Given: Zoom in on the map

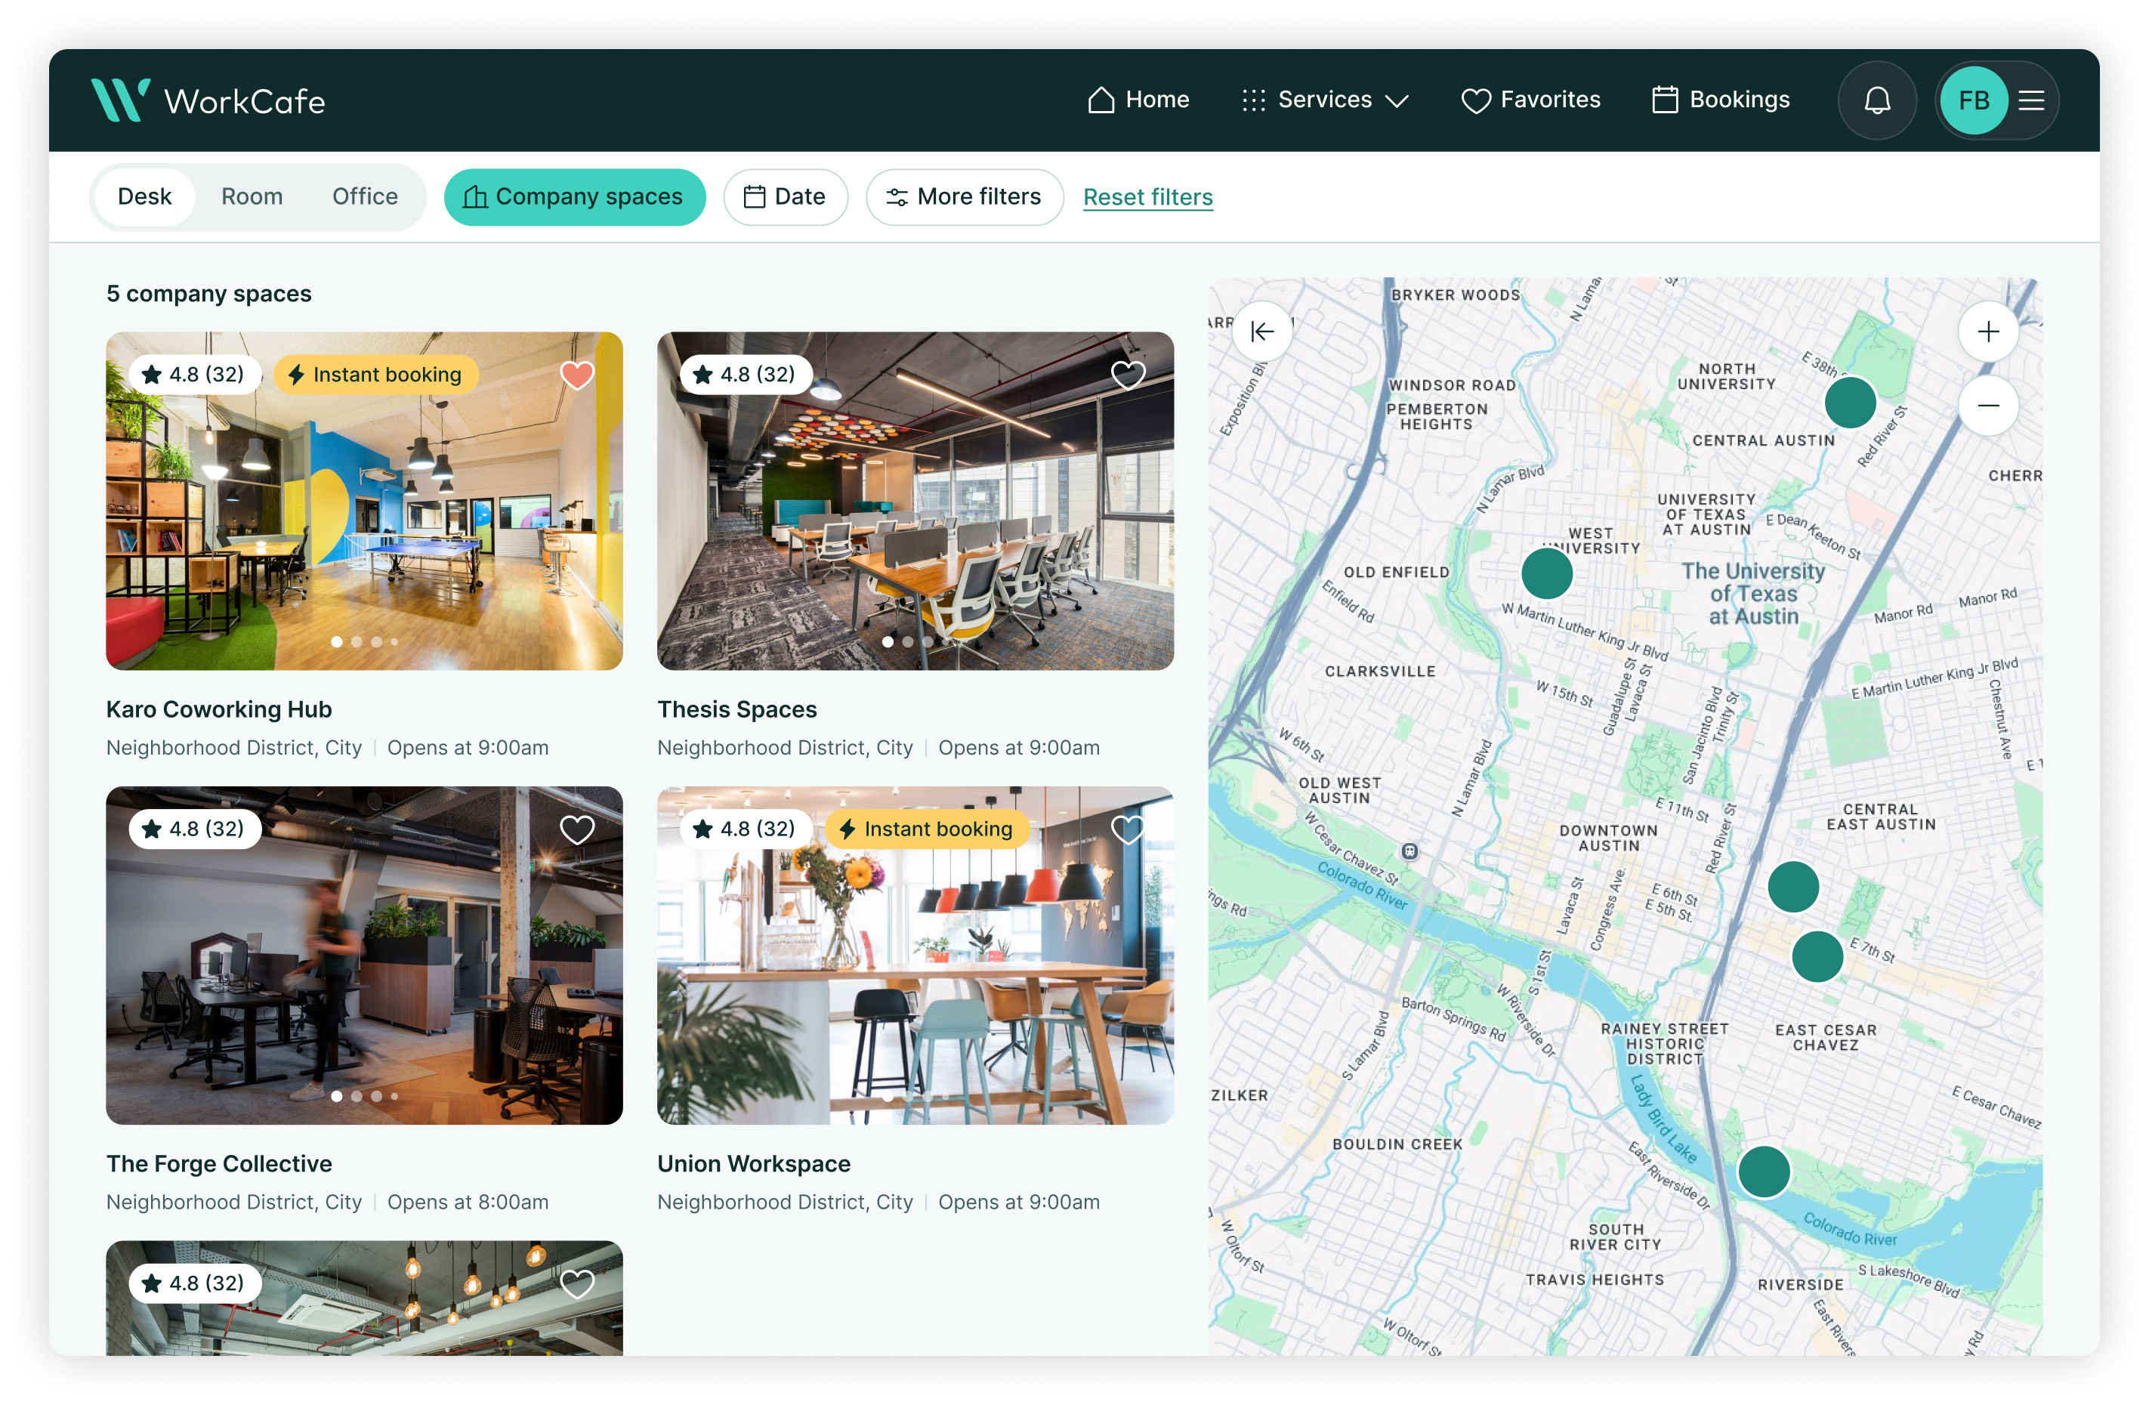Looking at the screenshot, I should click(x=1987, y=332).
